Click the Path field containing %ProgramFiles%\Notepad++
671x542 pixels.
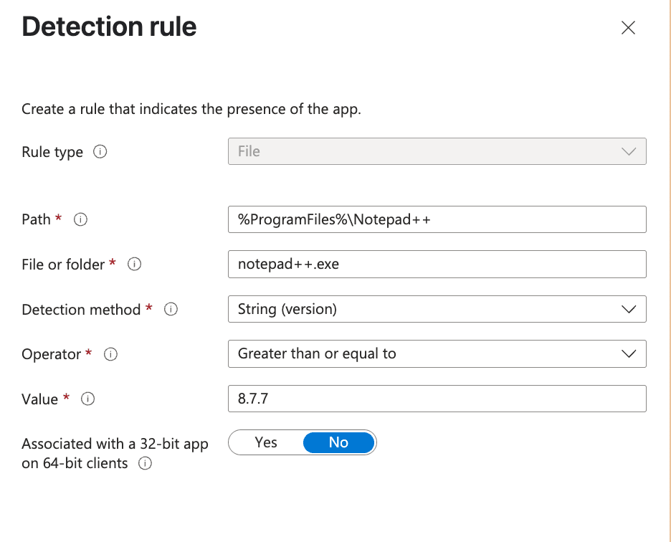[437, 219]
